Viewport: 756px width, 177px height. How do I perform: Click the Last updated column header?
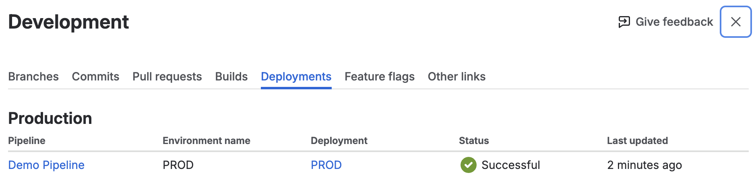[x=637, y=140]
